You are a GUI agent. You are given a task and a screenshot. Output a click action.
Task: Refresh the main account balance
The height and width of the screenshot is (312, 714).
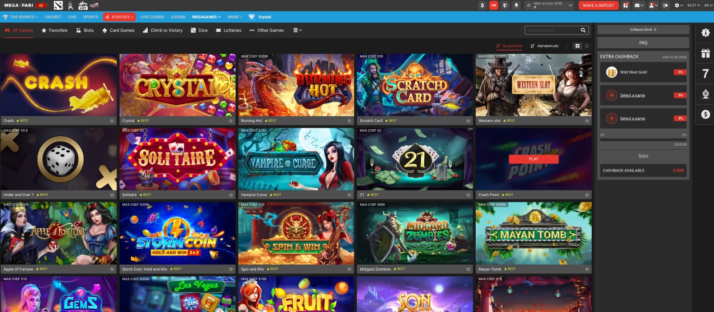point(529,5)
